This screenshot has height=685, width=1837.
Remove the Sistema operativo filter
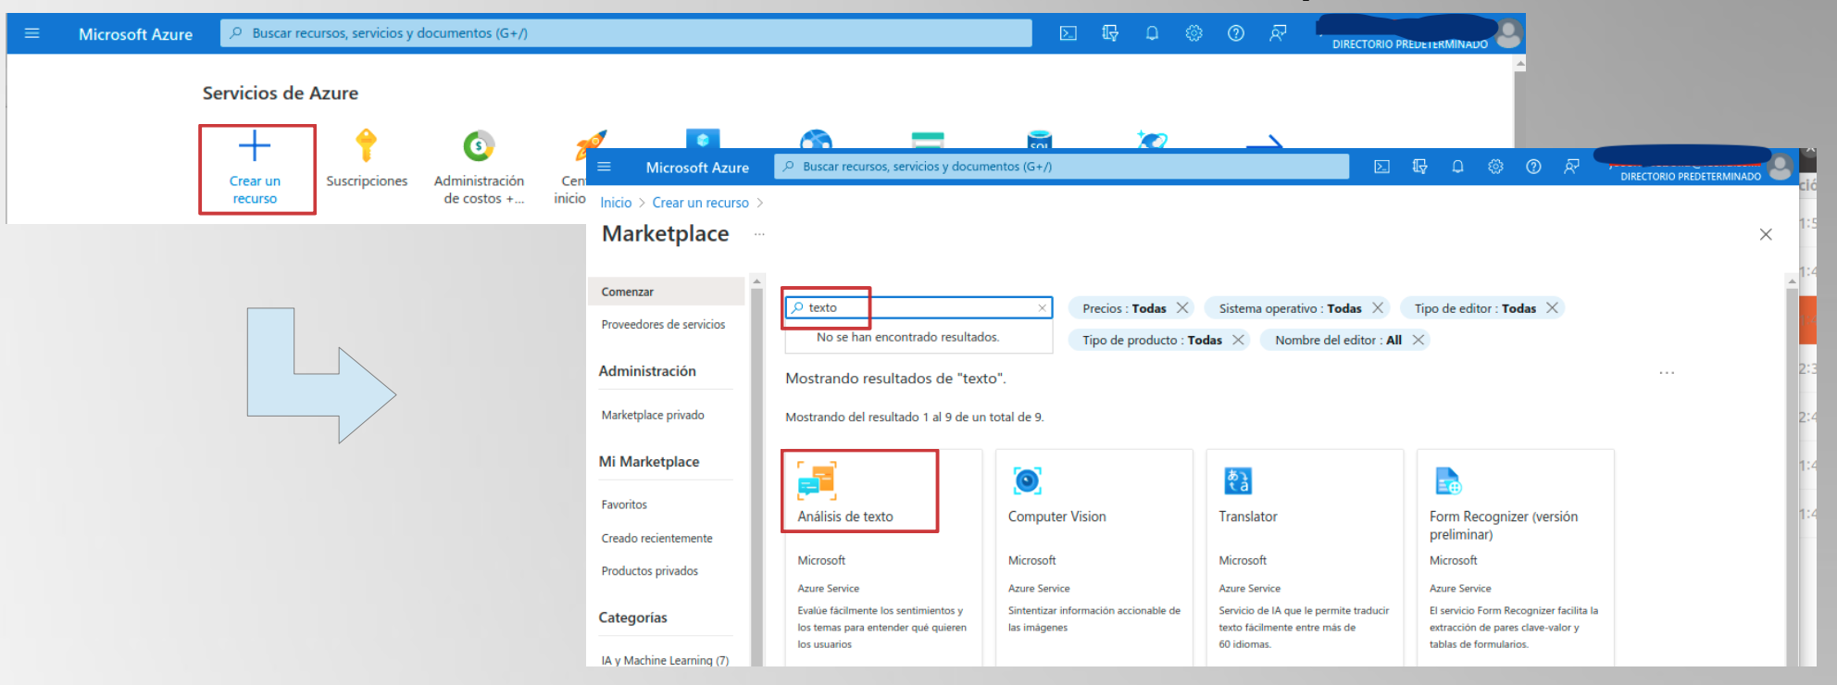pos(1378,308)
